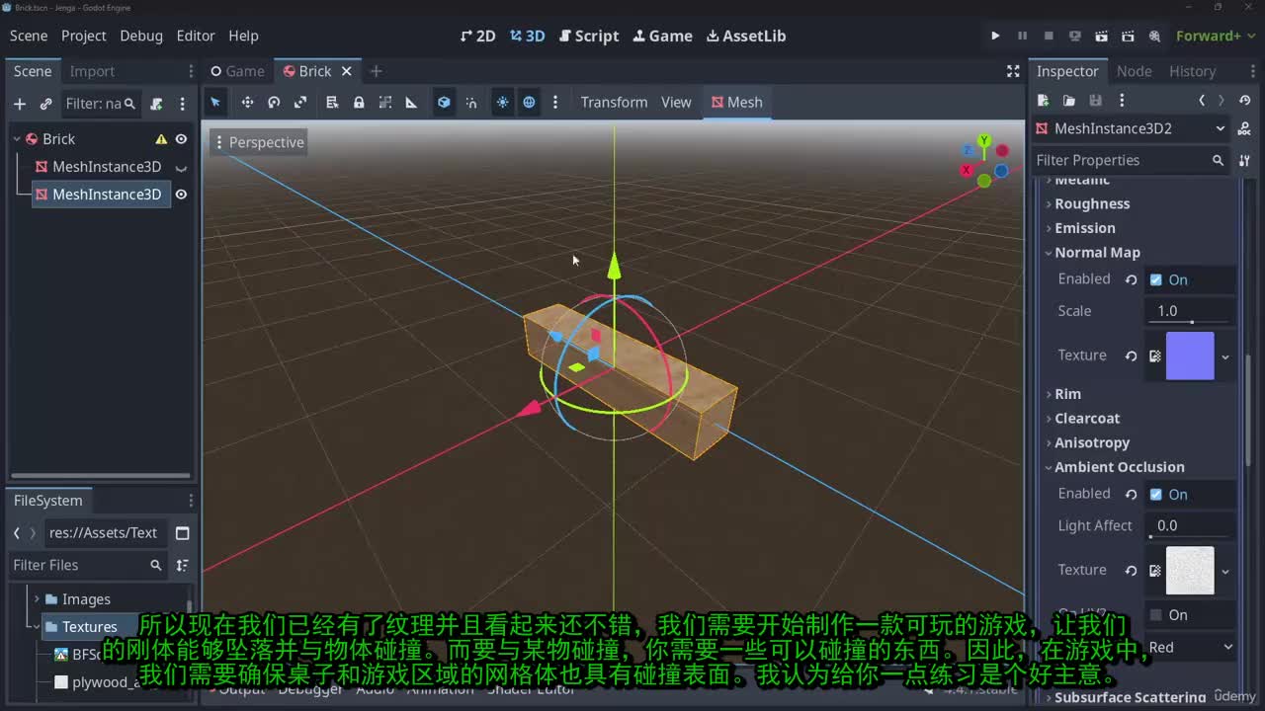Select the Rotate Mode tool

[x=274, y=102]
